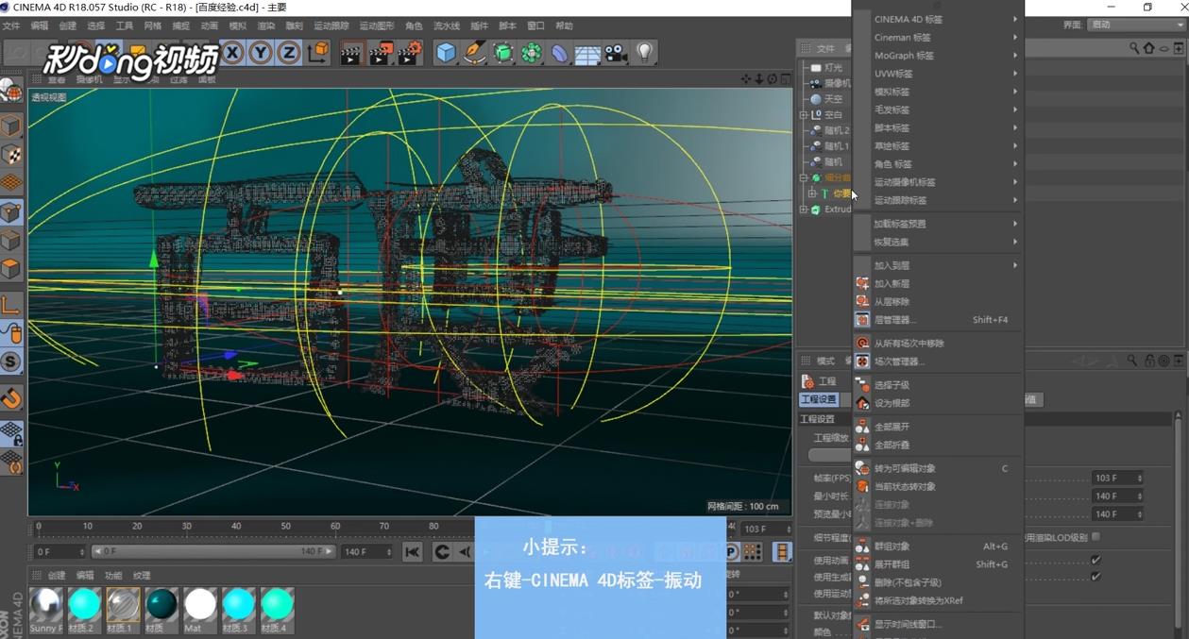This screenshot has height=639, width=1189.
Task: Click the green array flower icon
Action: point(532,53)
